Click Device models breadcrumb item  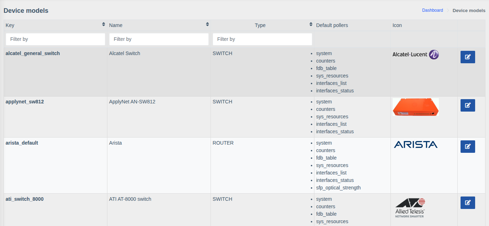tap(469, 10)
